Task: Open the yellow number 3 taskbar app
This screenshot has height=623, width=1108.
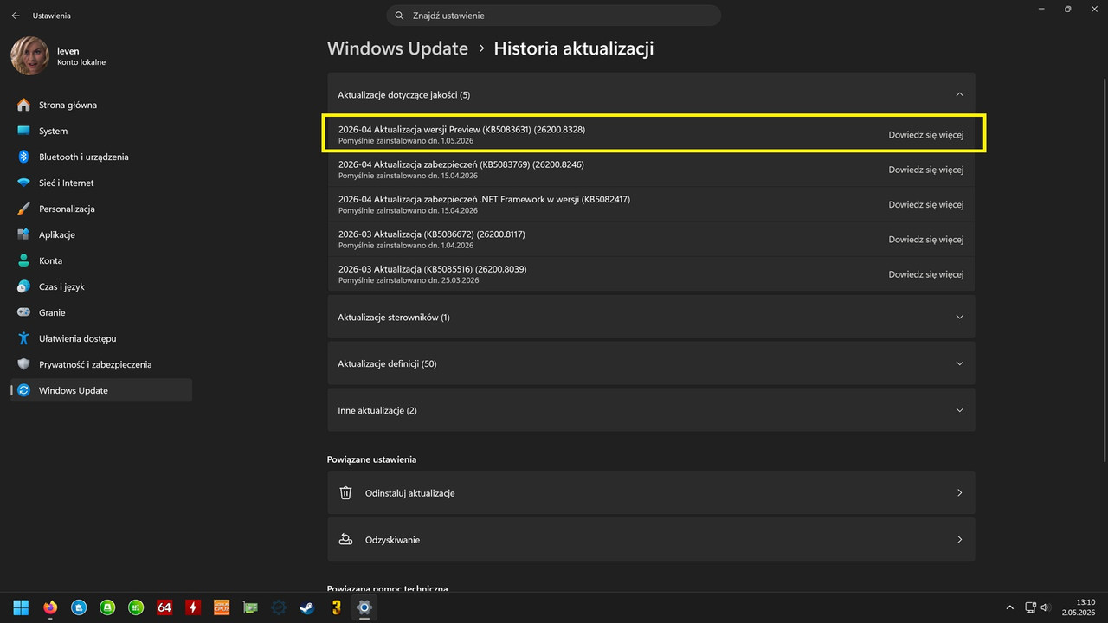Action: click(x=336, y=607)
